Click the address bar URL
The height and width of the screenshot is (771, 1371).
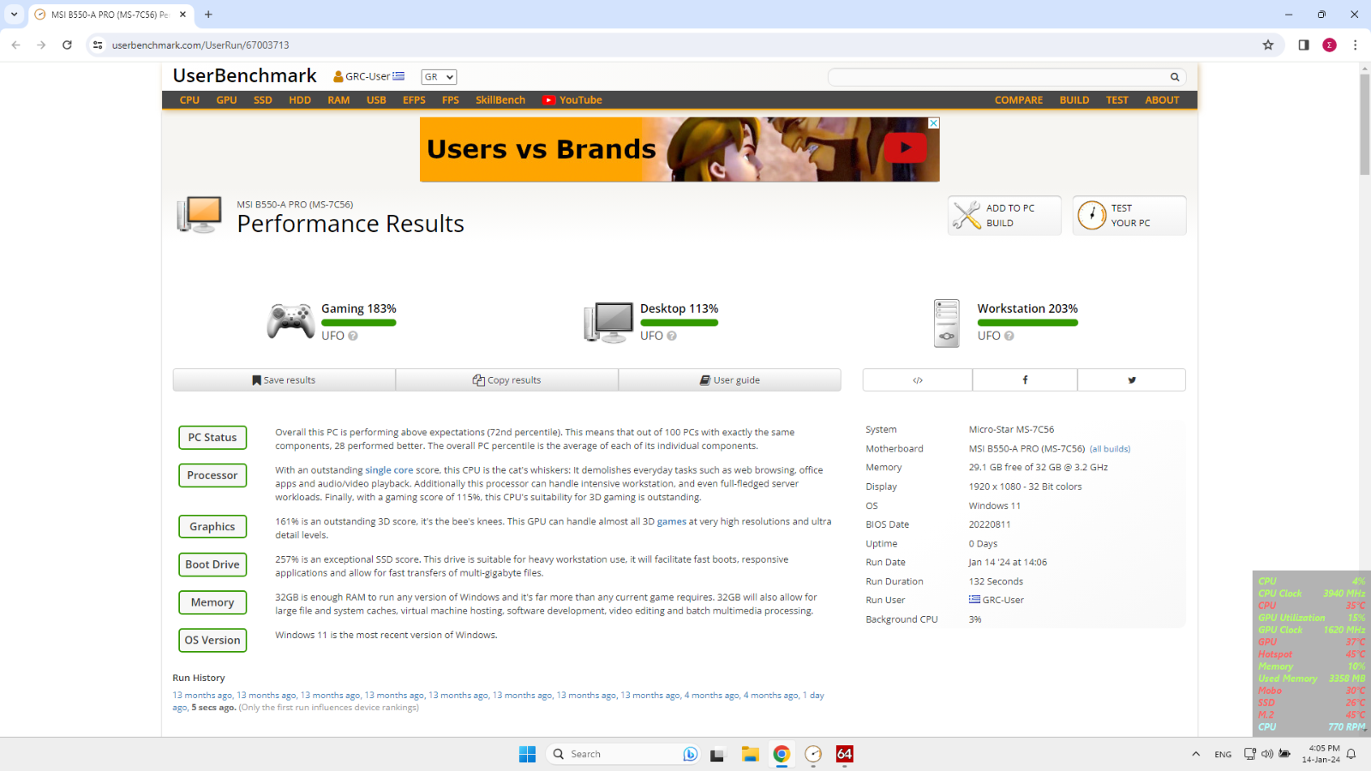[201, 45]
